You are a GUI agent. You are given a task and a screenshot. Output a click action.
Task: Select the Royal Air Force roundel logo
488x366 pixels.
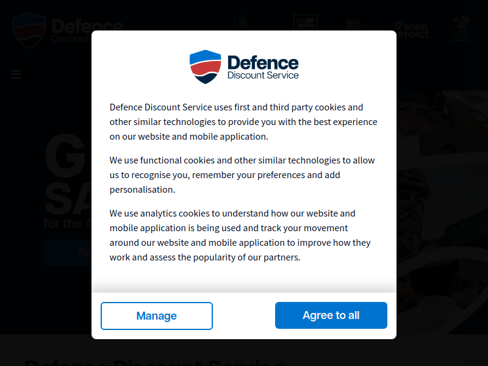[x=411, y=29]
